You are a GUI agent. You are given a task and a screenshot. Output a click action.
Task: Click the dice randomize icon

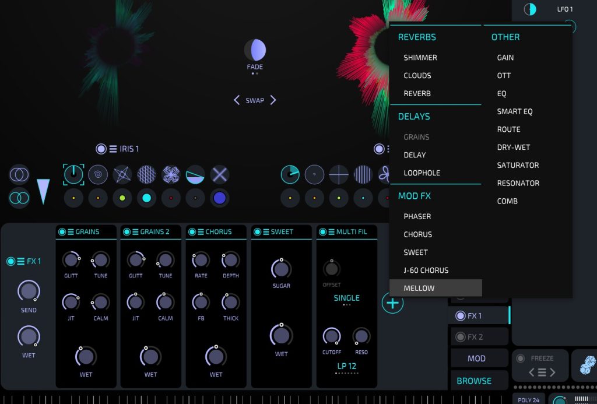[x=585, y=366]
